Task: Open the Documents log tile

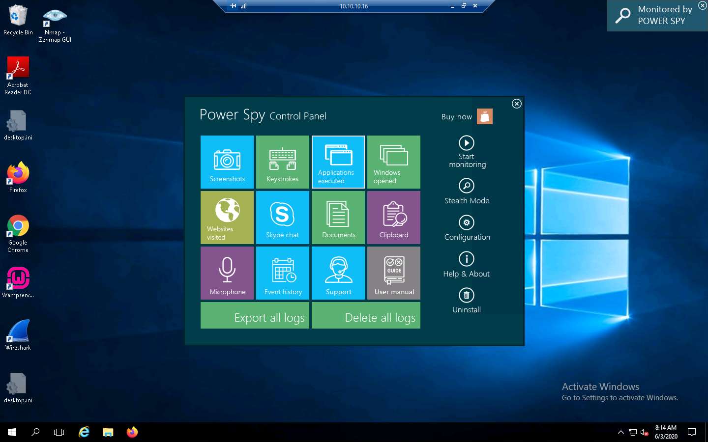Action: coord(338,218)
